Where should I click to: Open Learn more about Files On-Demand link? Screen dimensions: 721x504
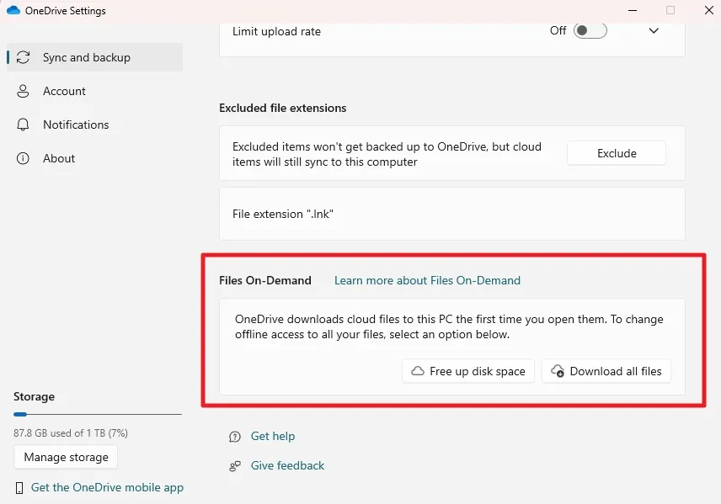tap(427, 280)
